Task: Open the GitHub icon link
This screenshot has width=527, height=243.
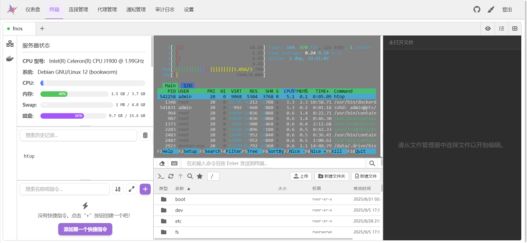Action: click(476, 9)
